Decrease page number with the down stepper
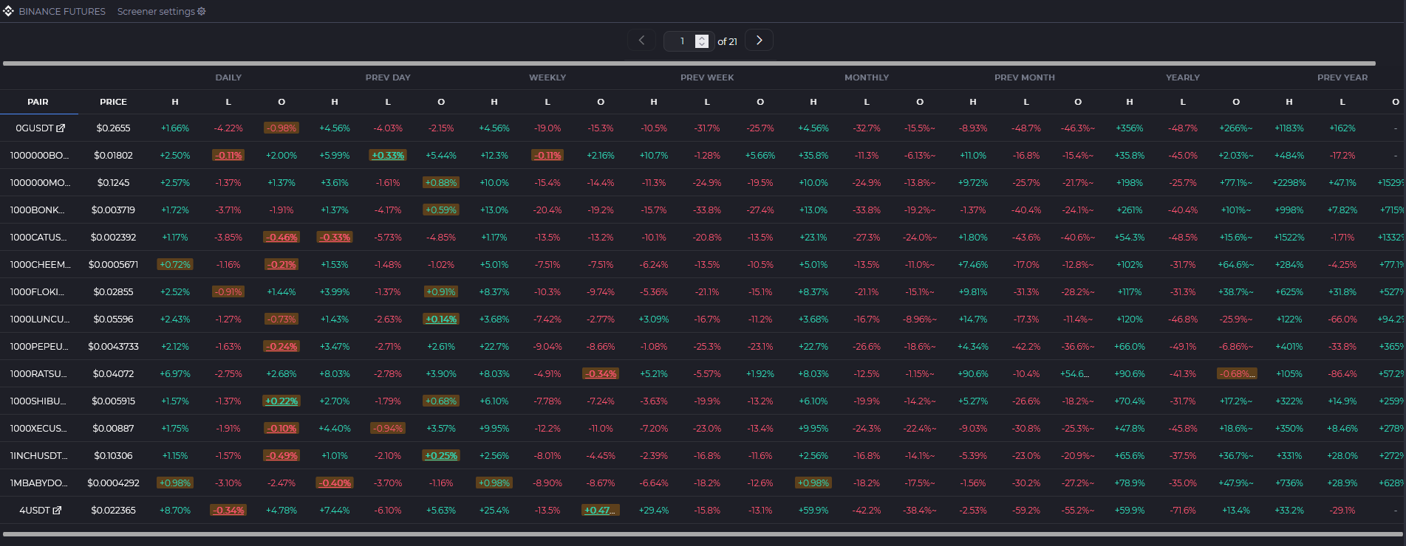Image resolution: width=1406 pixels, height=546 pixels. (702, 44)
